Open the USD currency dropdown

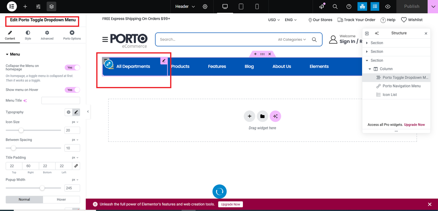[x=274, y=20]
